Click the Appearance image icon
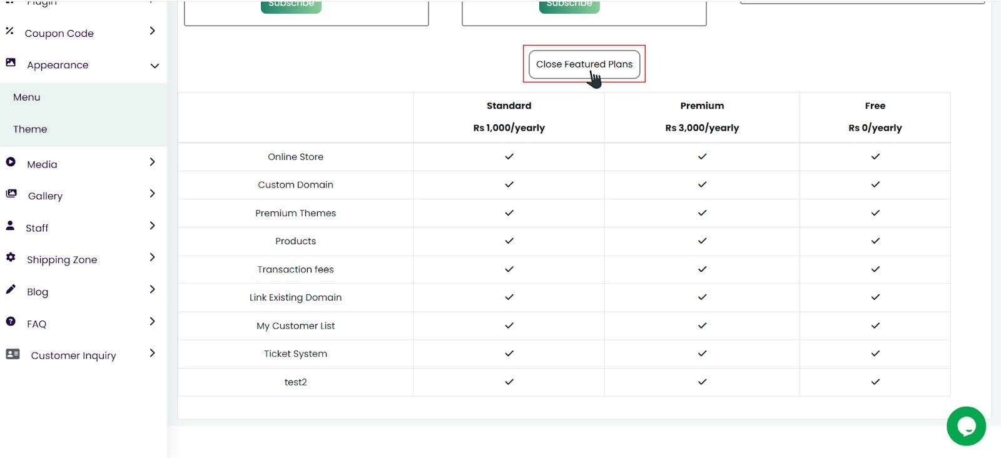This screenshot has height=458, width=1001. [x=11, y=62]
